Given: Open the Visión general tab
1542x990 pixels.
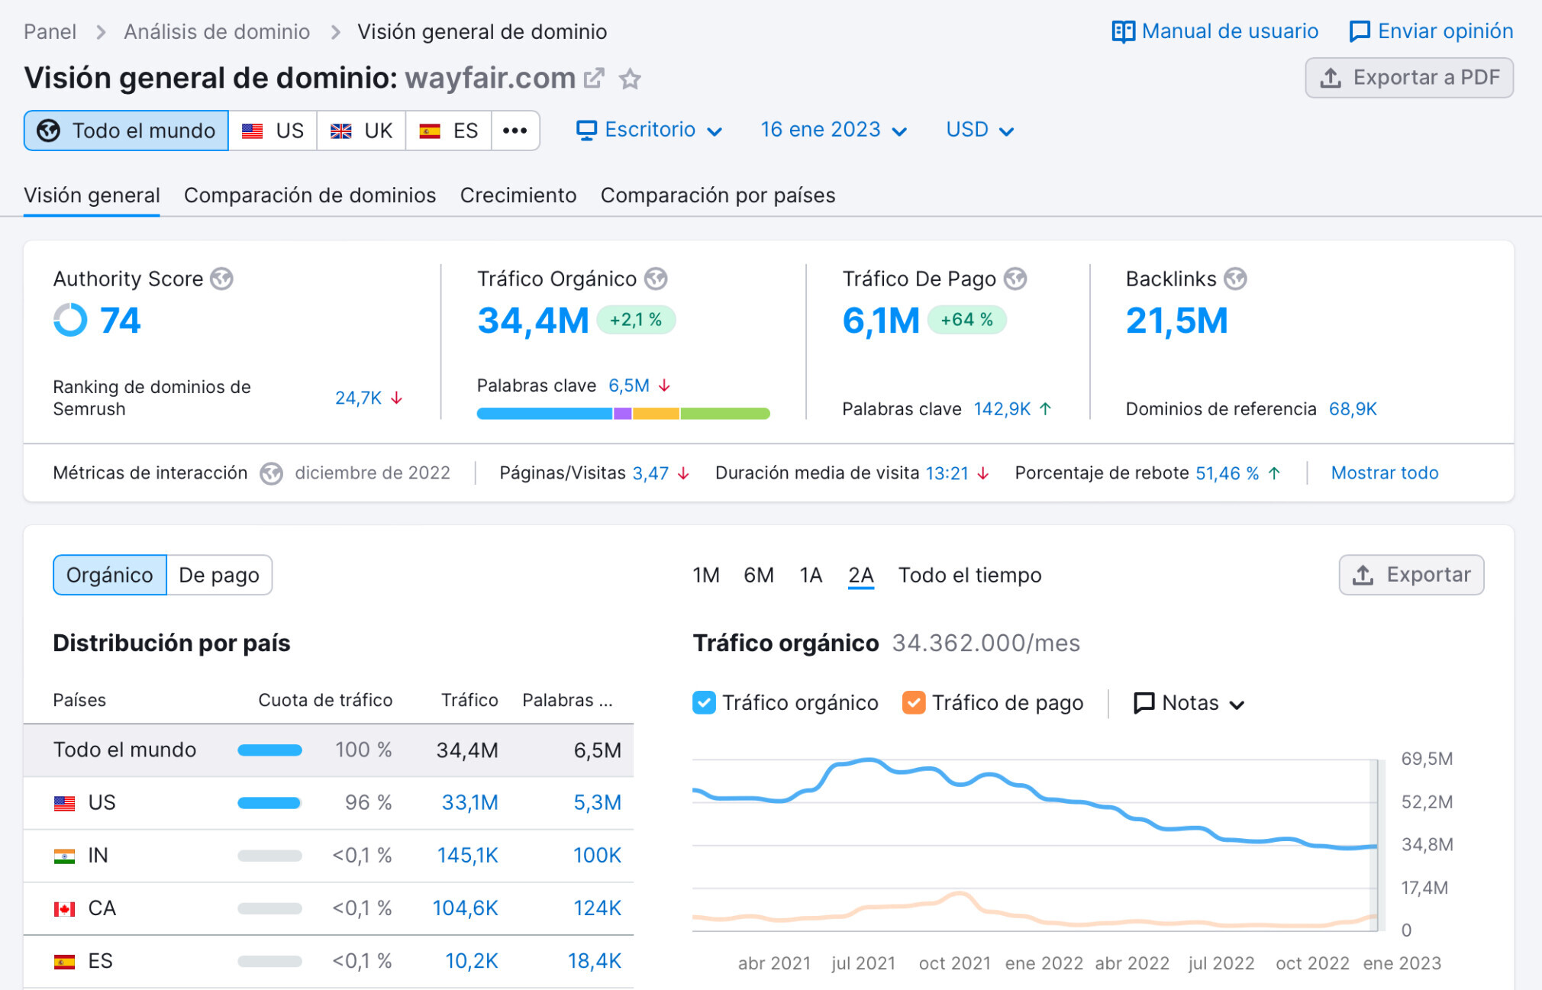Looking at the screenshot, I should coord(92,195).
